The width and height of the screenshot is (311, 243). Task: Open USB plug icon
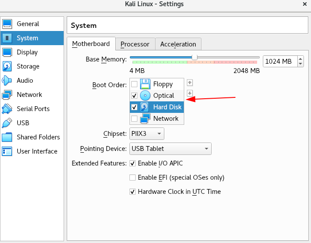[x=7, y=123]
